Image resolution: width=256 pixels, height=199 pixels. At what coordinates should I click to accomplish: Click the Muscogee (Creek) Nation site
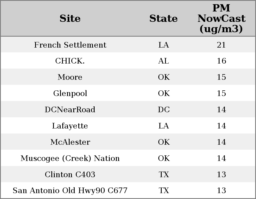[x=70, y=158]
